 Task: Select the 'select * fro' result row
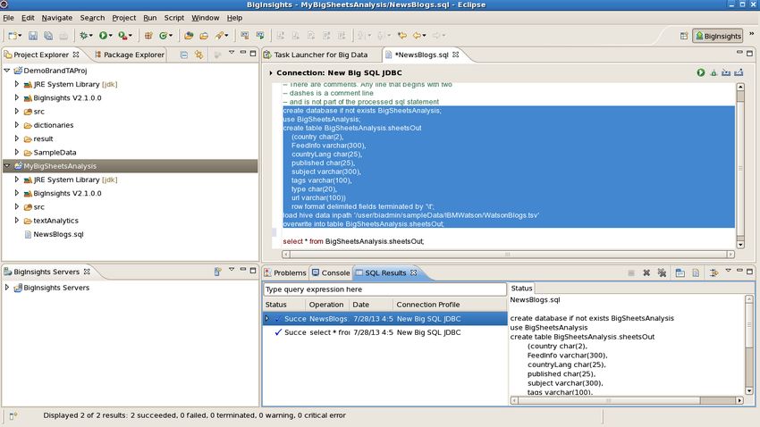pos(384,332)
